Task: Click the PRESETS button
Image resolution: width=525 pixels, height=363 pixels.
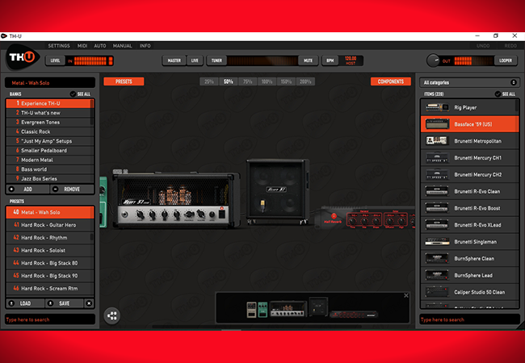Action: click(x=124, y=81)
